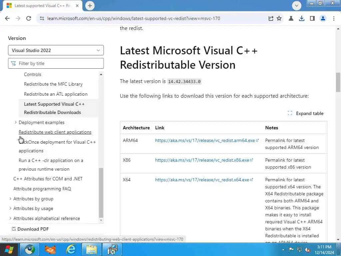Reload the current page
Viewport: 341px width, 256px height.
pyautogui.click(x=29, y=19)
